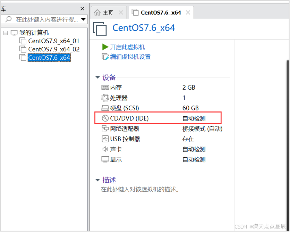
Task: Select the CentOS7.6_x64 tab
Action: [161, 13]
